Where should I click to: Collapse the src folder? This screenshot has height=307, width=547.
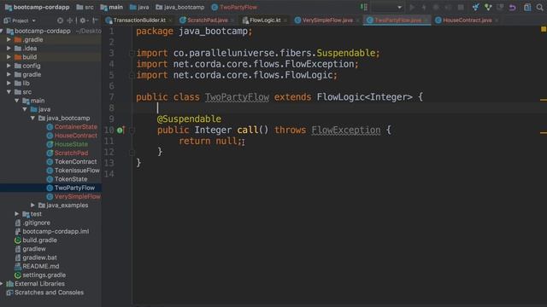(9, 92)
